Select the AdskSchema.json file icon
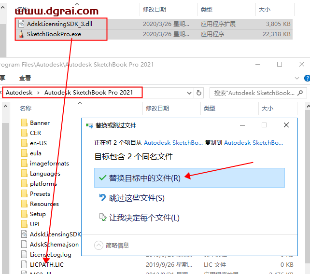 click(25, 245)
